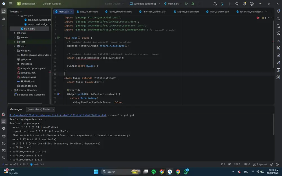Click override gutter icon on build method
The height and width of the screenshot is (176, 282).
point(58,94)
